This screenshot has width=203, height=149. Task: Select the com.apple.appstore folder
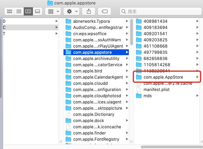(x=96, y=52)
